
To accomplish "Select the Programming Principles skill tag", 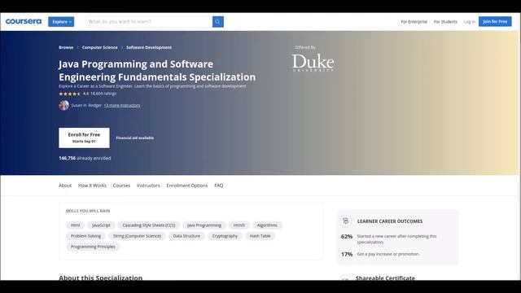I will click(93, 247).
